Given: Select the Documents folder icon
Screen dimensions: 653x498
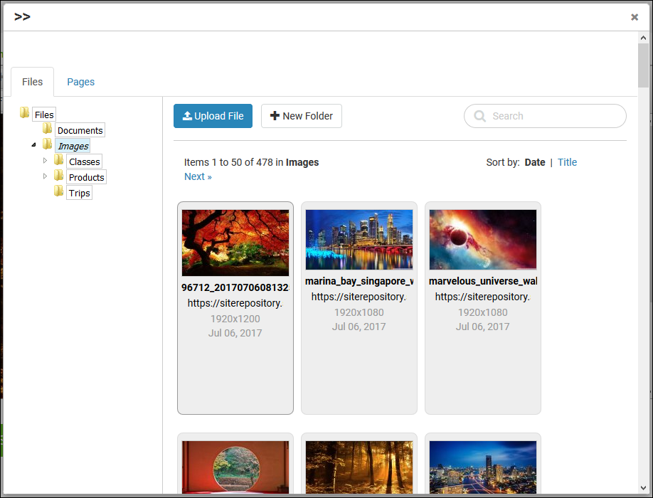Looking at the screenshot, I should click(47, 129).
